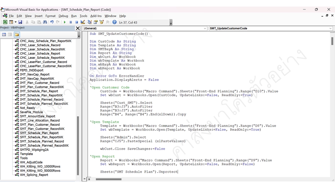Click the Cut scissors icon
335x188 pixels.
tap(27, 22)
